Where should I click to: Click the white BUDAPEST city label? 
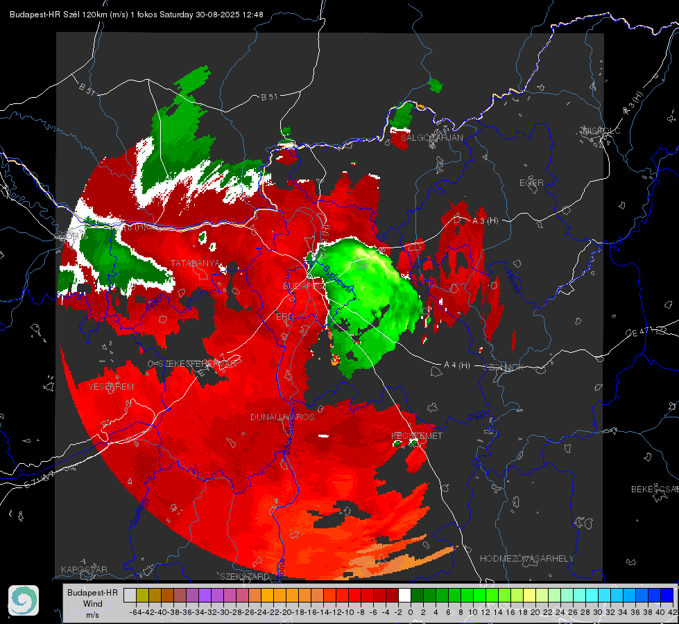point(304,286)
